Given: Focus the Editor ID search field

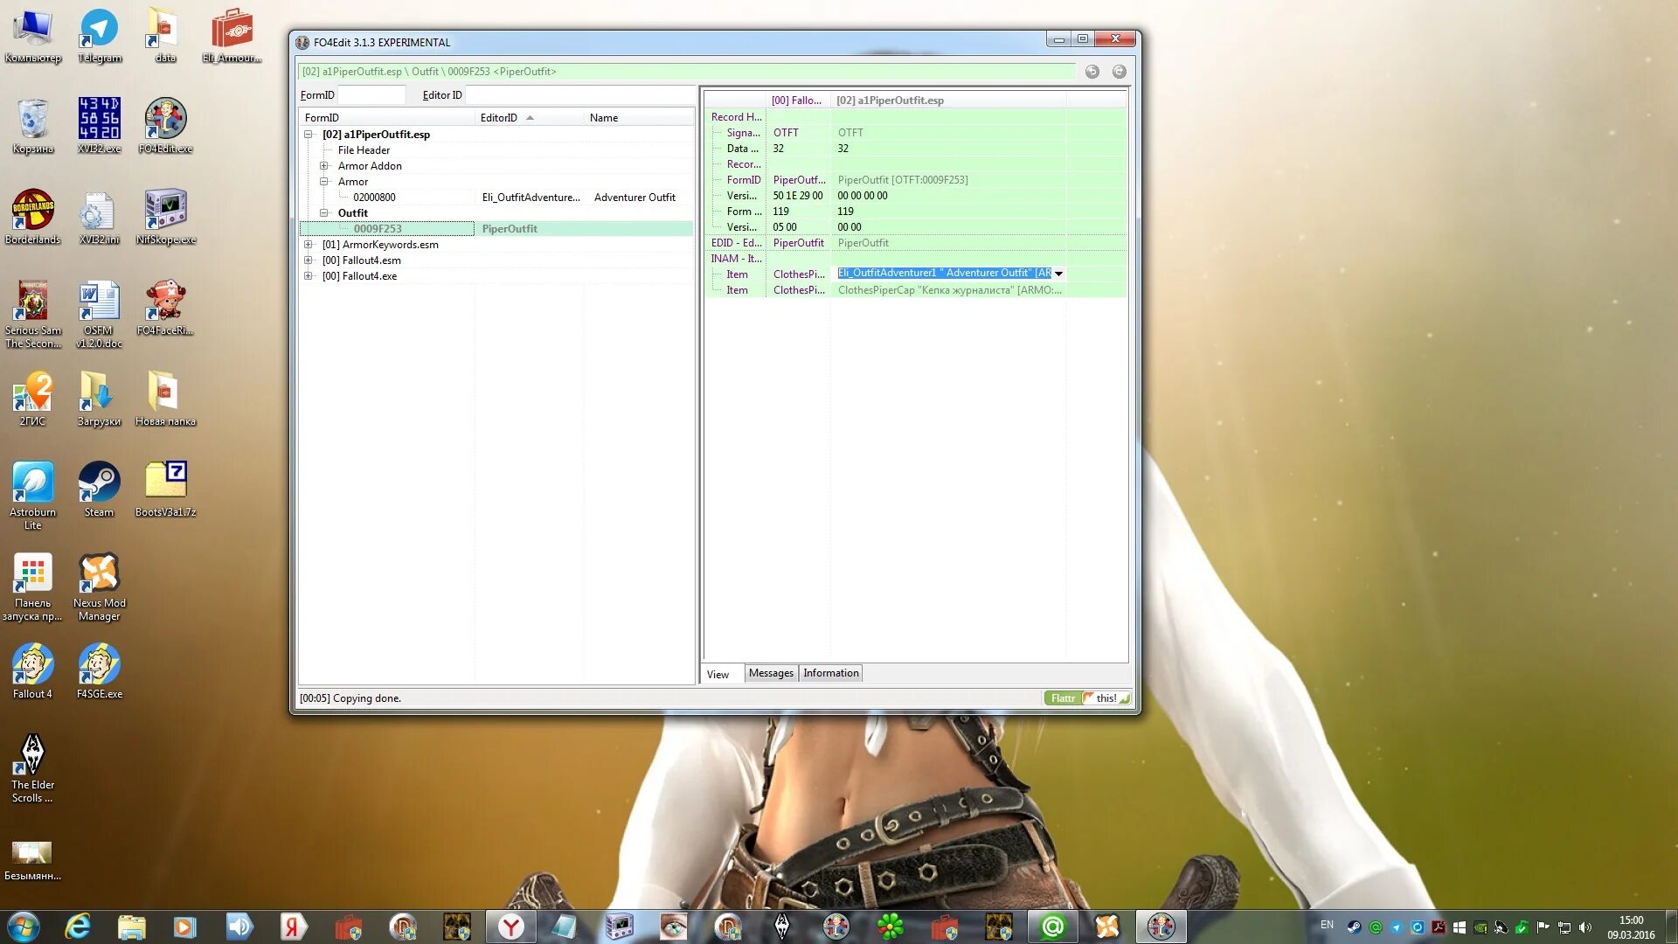Looking at the screenshot, I should pyautogui.click(x=579, y=95).
